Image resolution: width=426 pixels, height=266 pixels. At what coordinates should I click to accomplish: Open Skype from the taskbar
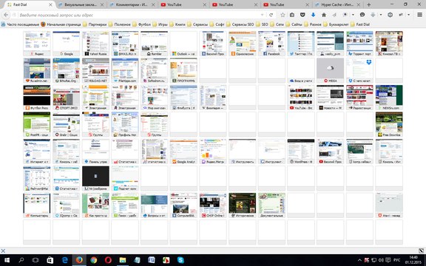point(180,260)
